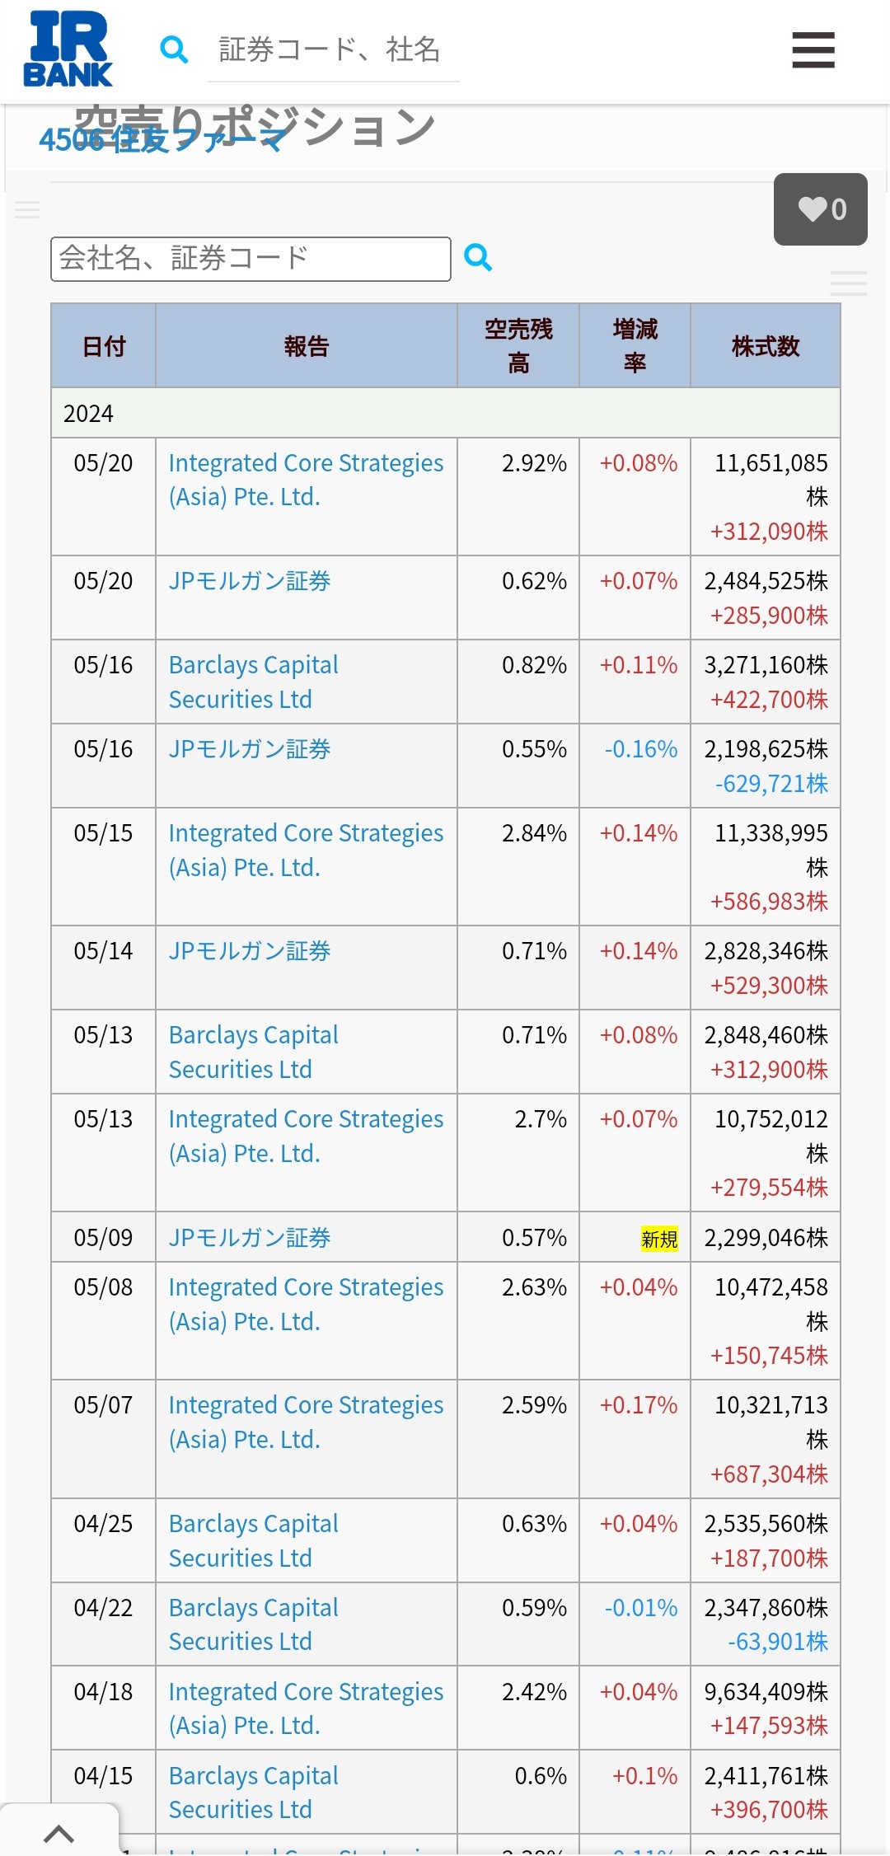Image resolution: width=890 pixels, height=1856 pixels.
Task: Open Barclays Capital Securities link dated 05/16
Action: click(x=253, y=682)
